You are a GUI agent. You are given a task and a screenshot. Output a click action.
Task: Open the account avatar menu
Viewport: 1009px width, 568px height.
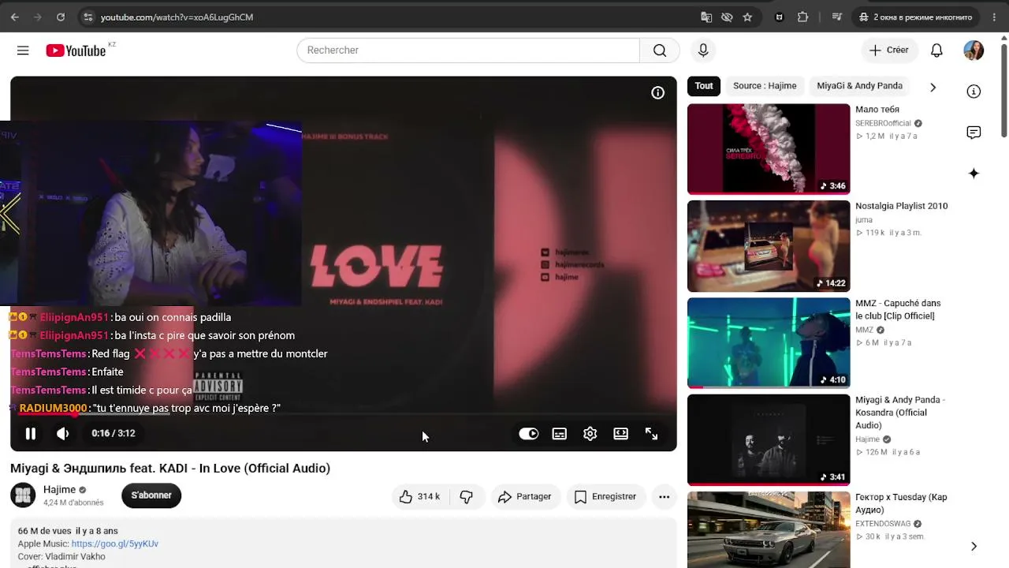974,50
